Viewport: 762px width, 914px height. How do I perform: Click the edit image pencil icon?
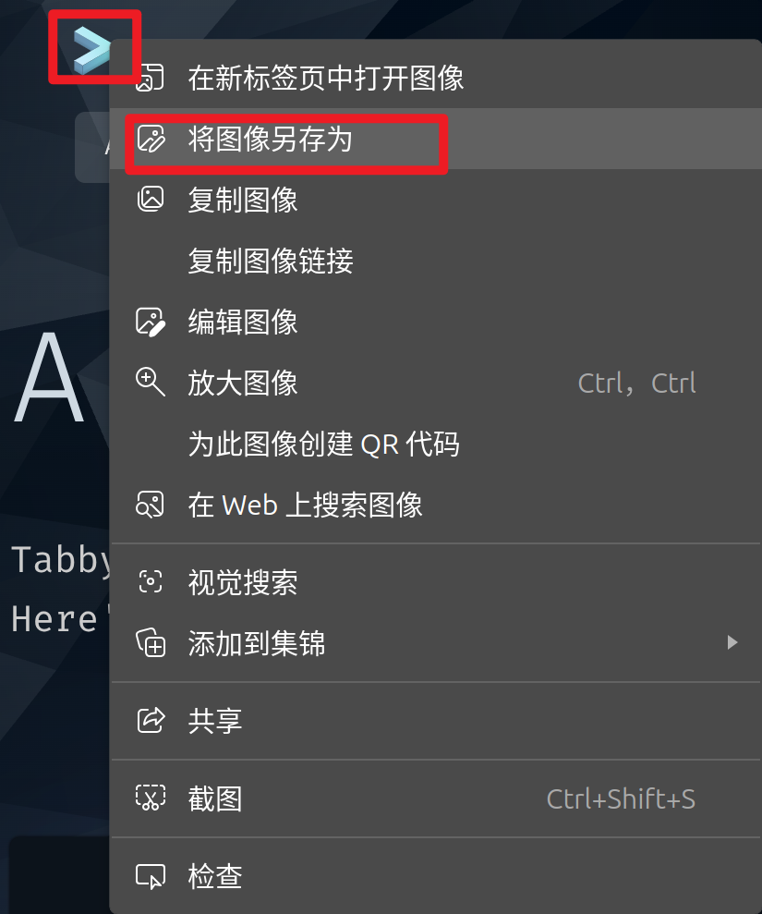click(151, 322)
